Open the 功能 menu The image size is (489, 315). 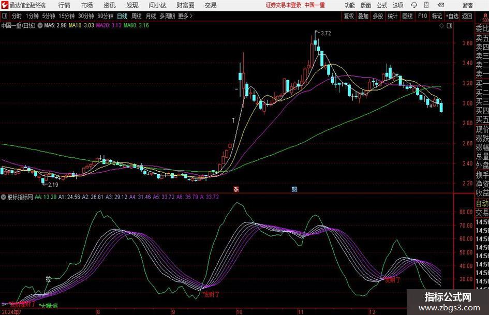pos(350,5)
